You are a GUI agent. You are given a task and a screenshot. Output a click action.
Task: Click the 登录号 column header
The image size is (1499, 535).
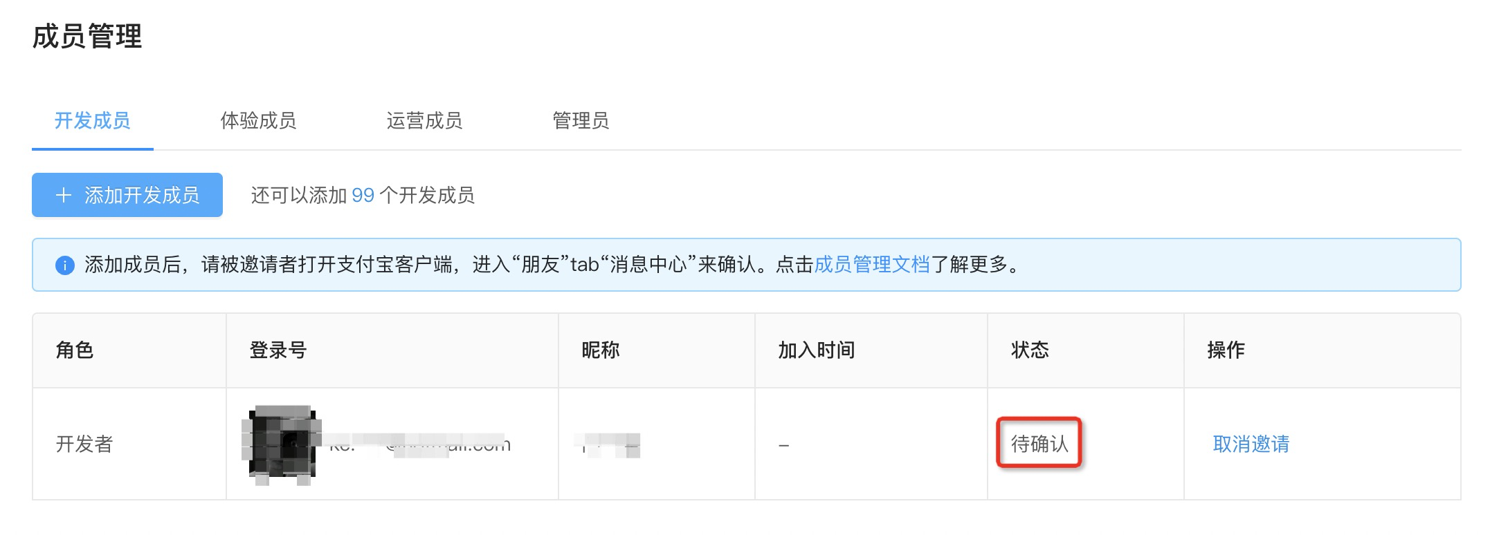tap(278, 350)
